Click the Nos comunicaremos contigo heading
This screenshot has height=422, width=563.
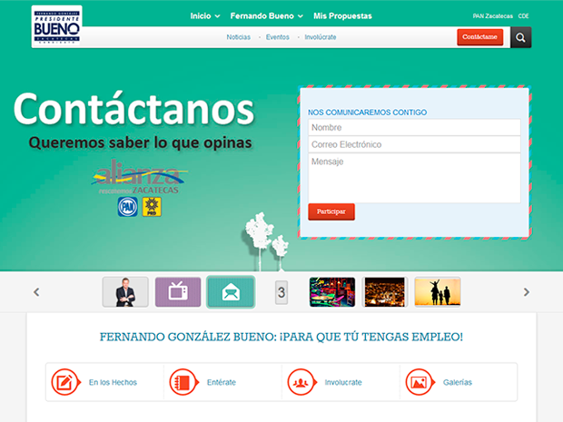pos(368,113)
